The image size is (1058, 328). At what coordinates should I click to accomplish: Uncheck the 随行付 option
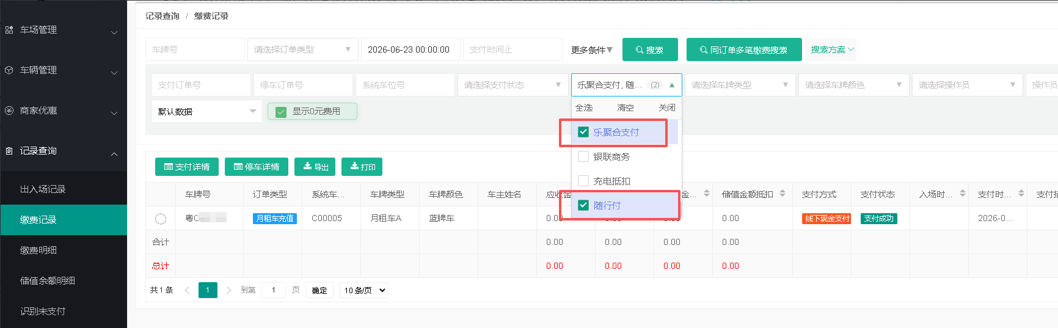coord(583,205)
